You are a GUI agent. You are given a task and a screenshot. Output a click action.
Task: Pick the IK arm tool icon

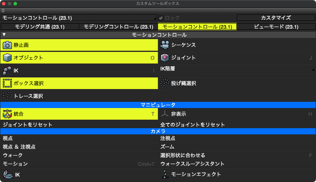[x=7, y=70]
